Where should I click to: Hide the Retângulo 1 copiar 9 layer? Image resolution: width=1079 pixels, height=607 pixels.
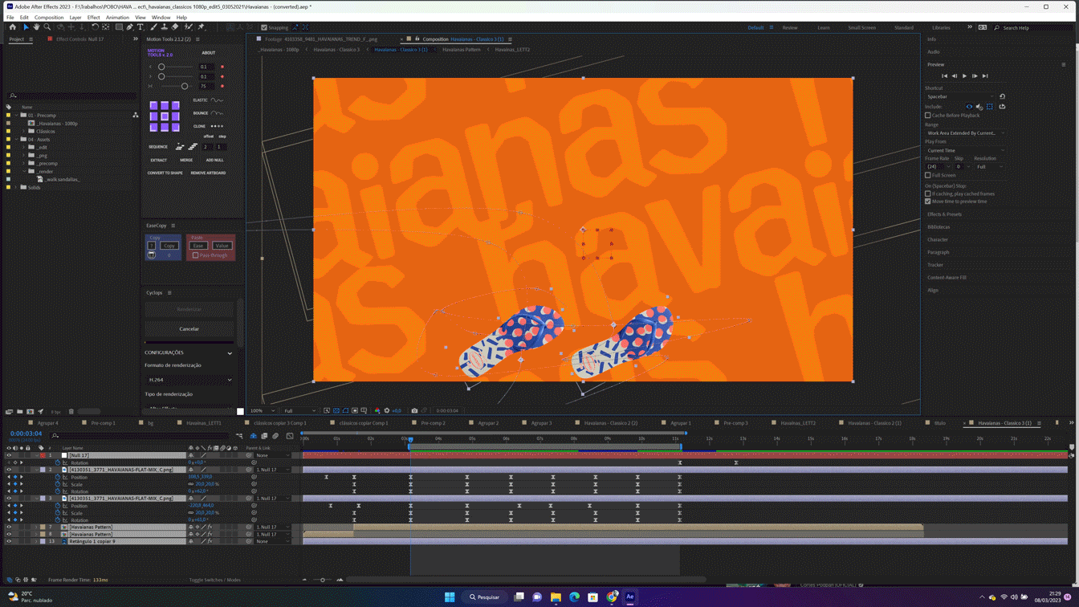pos(9,541)
